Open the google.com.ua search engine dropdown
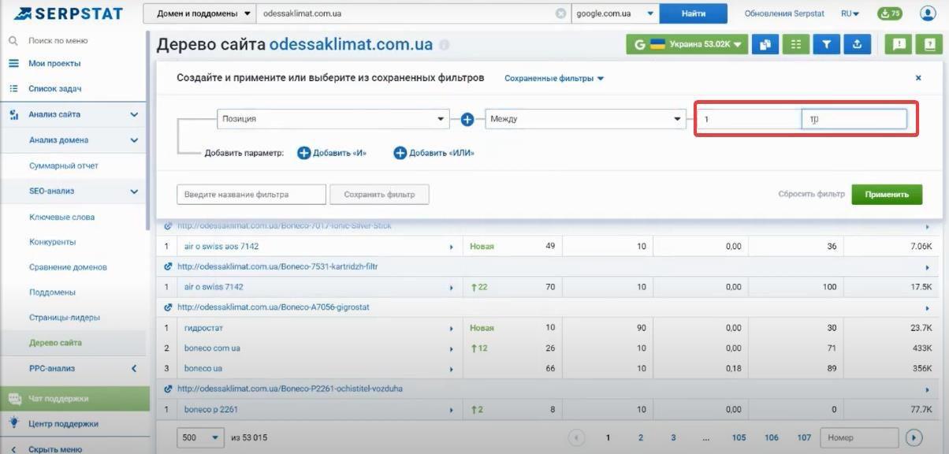 pyautogui.click(x=616, y=13)
